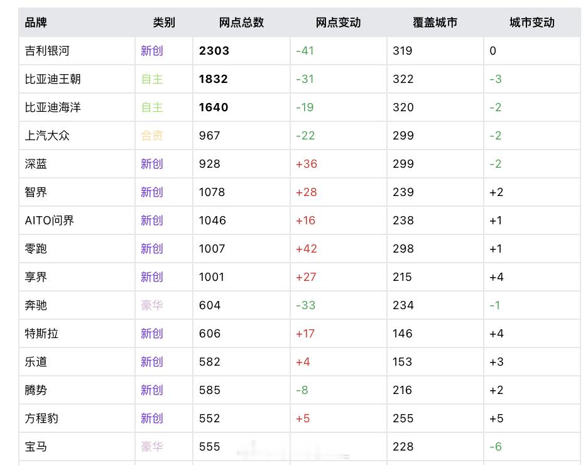This screenshot has height=465, width=588.
Task: Click the -41 change for 吉利银河
Action: (305, 51)
